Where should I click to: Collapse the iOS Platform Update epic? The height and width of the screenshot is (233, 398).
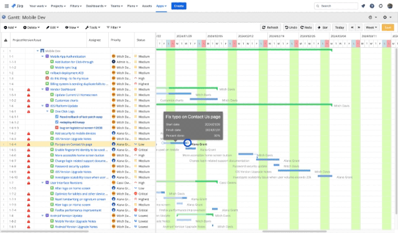(43, 106)
